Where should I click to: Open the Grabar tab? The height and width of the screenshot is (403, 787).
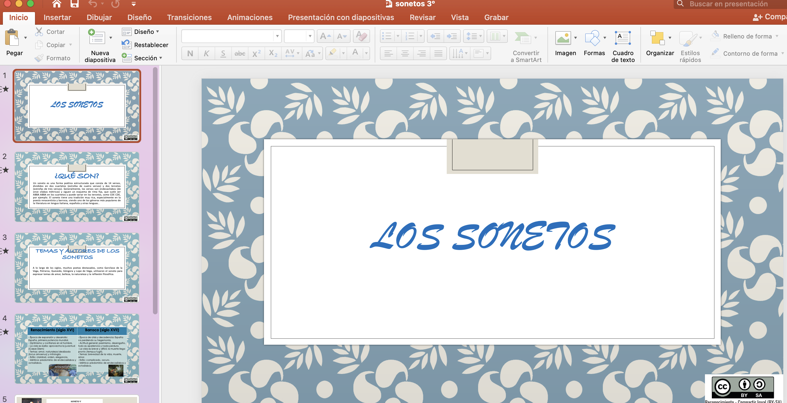pyautogui.click(x=496, y=18)
